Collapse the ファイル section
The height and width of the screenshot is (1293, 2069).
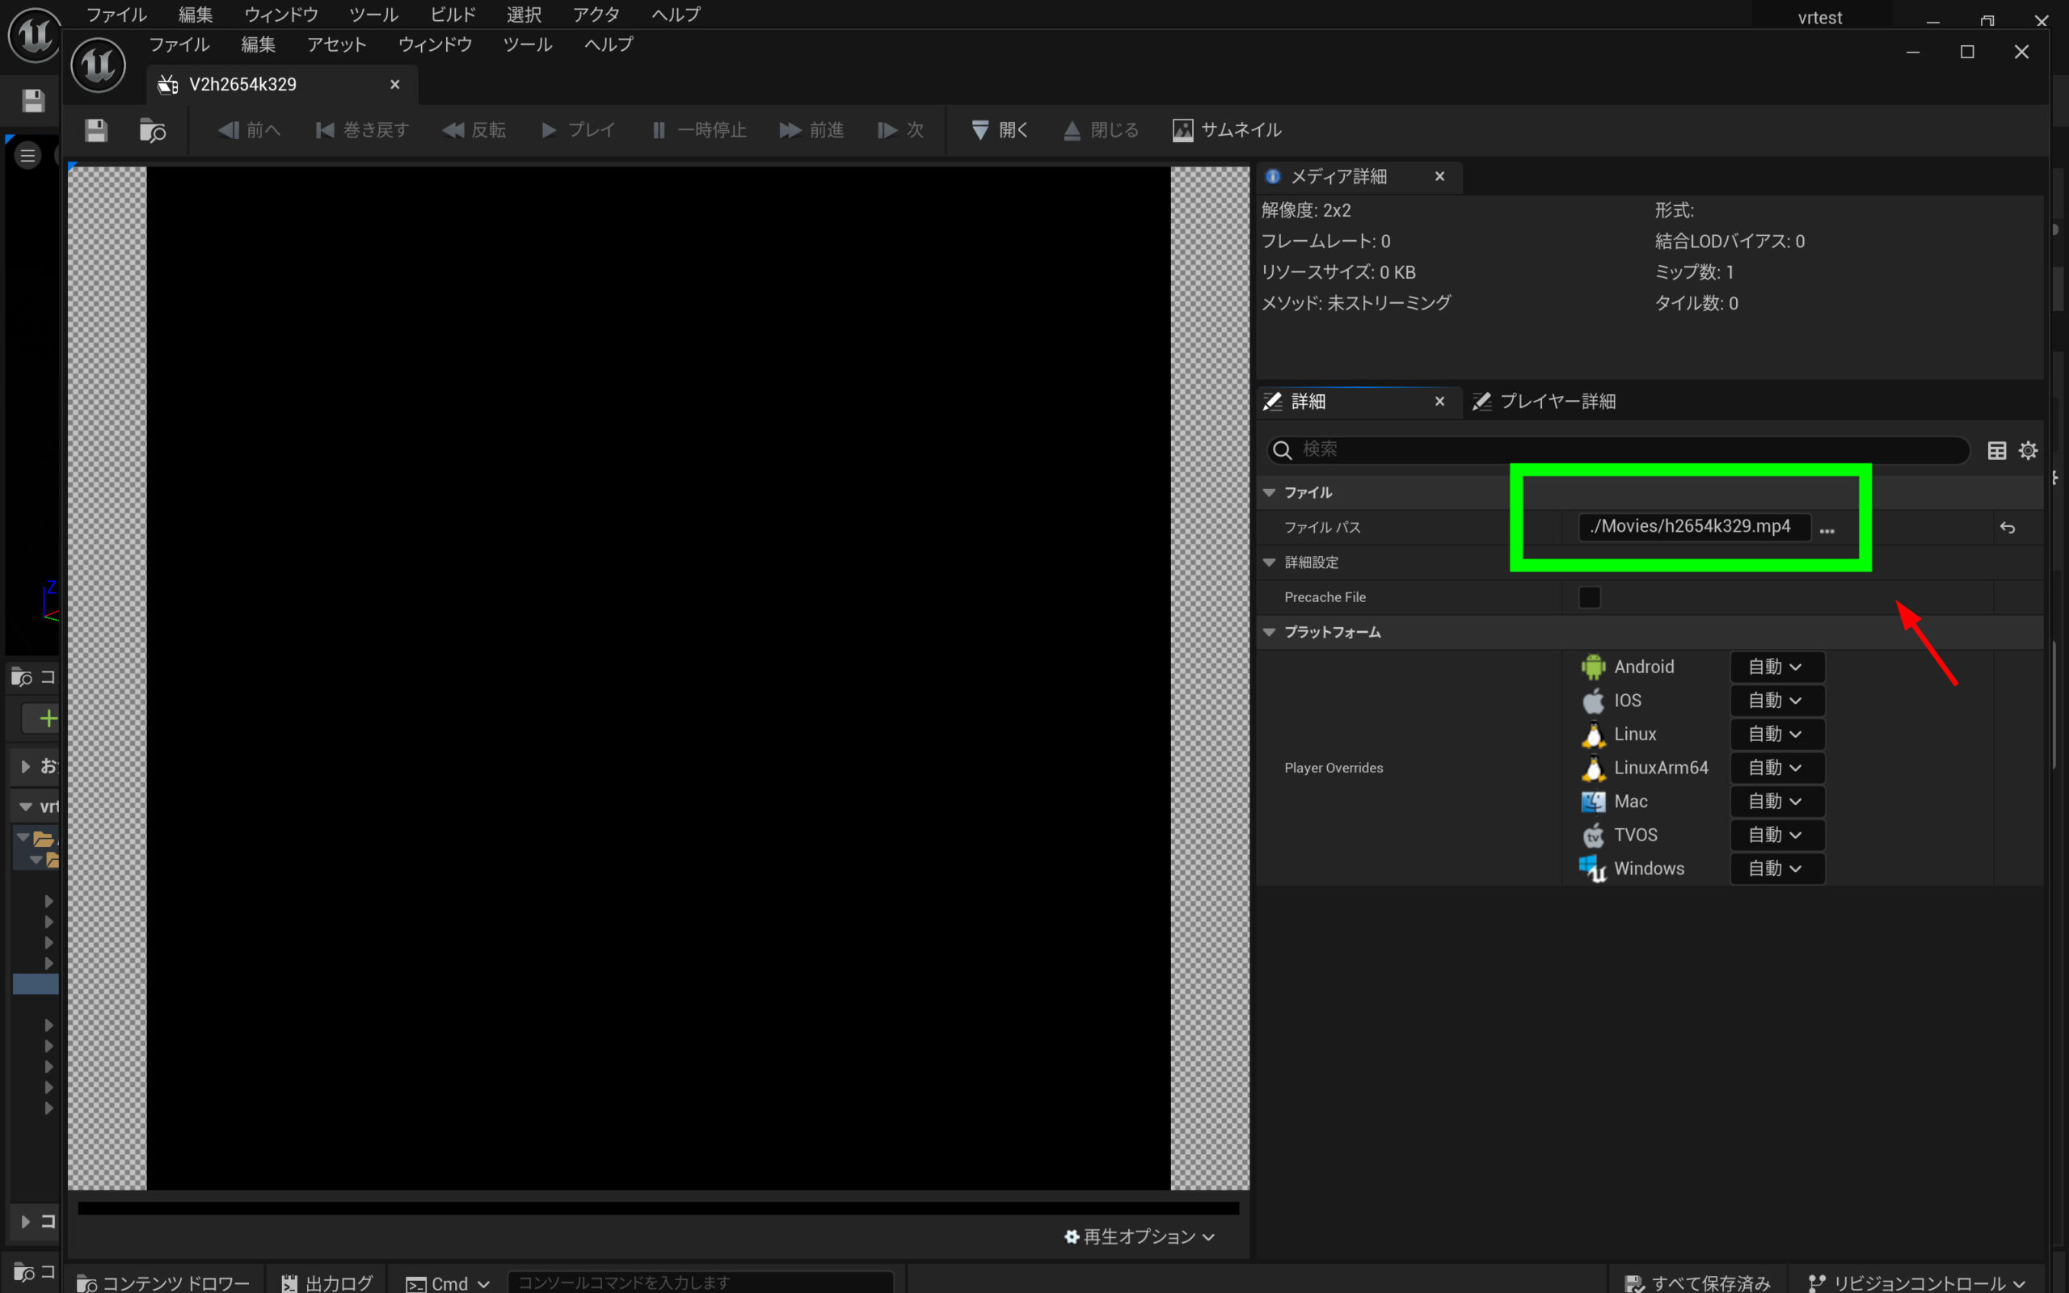tap(1270, 493)
